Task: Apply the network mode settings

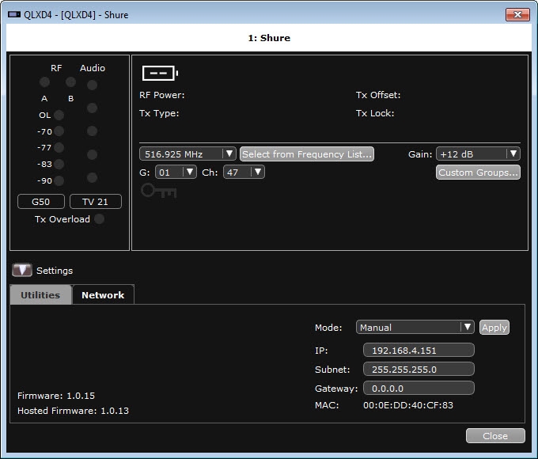Action: click(x=494, y=327)
